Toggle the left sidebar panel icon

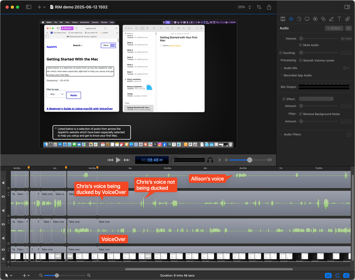(29, 7)
